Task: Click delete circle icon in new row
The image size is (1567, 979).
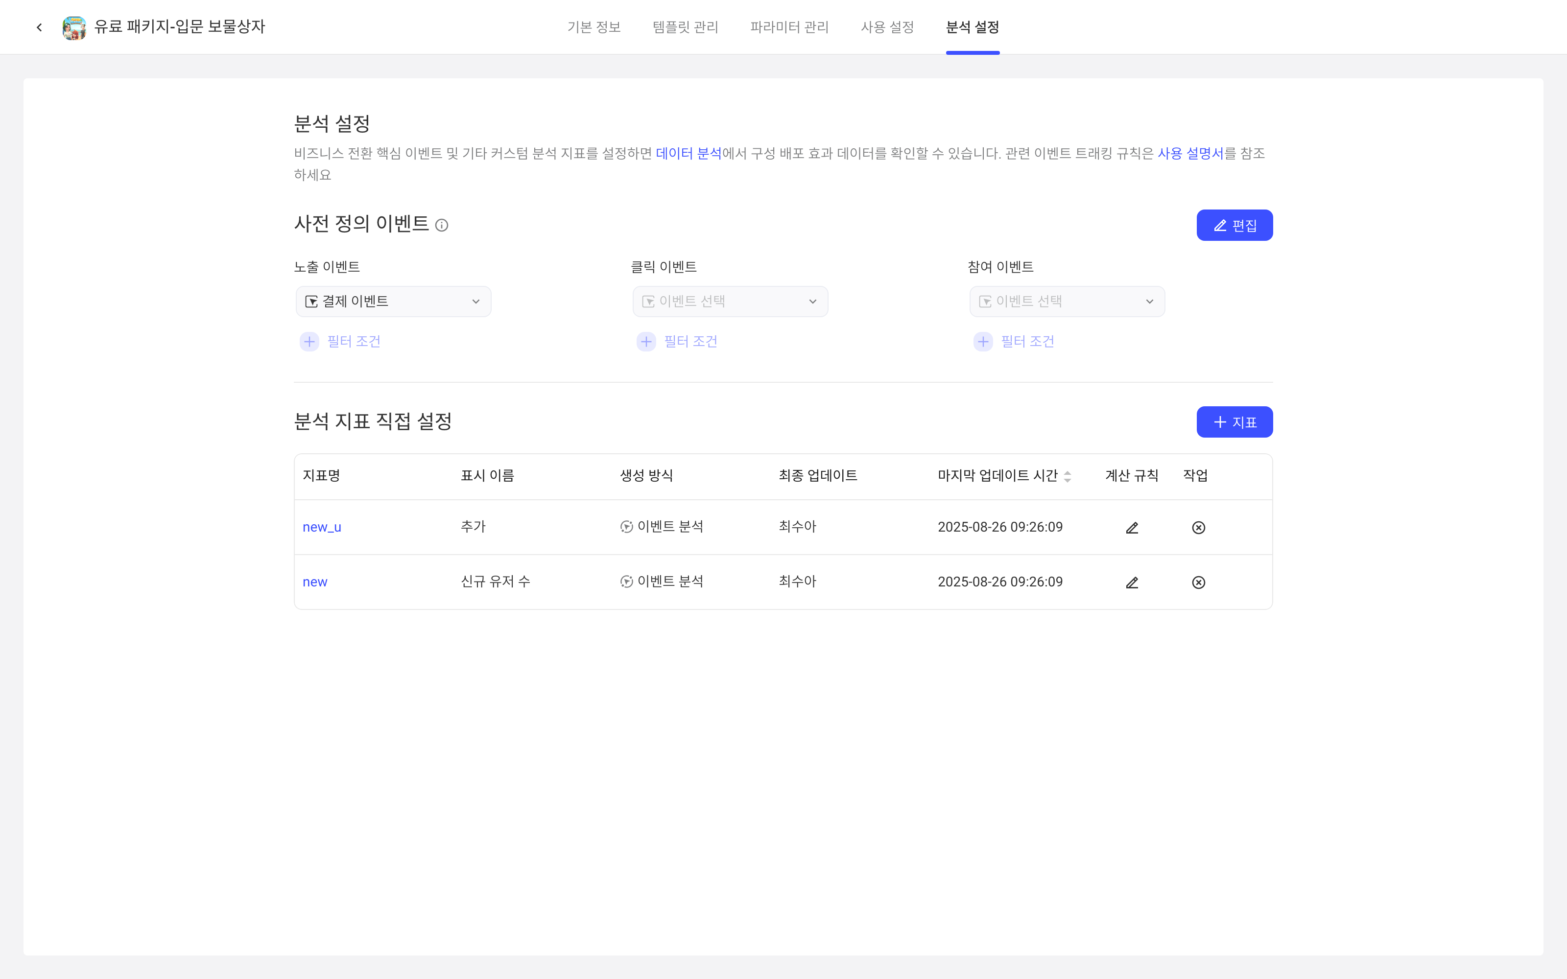Action: pyautogui.click(x=1199, y=582)
